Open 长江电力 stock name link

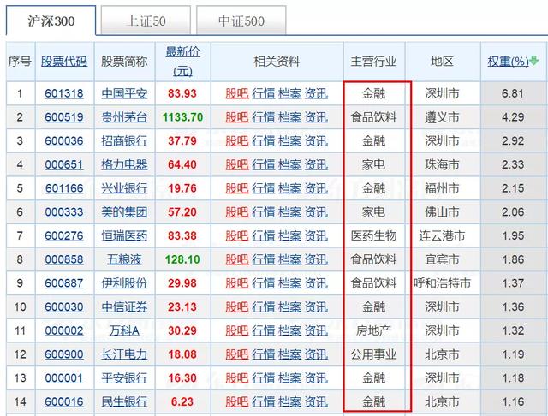click(124, 354)
